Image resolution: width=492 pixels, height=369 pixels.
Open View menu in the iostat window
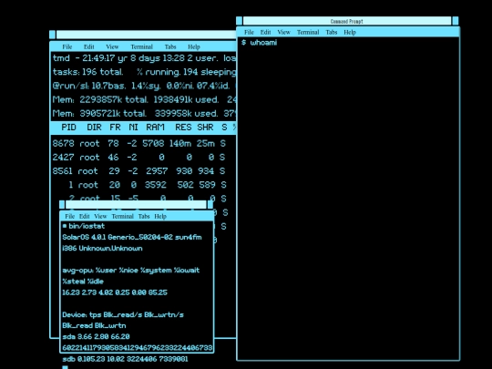pyautogui.click(x=100, y=216)
